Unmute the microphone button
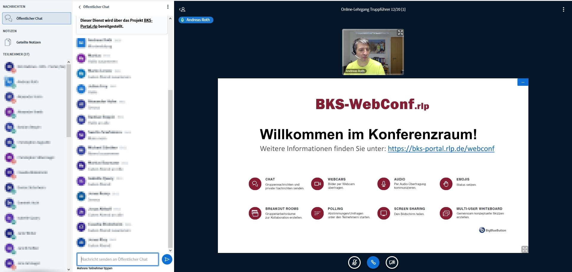 [x=354, y=262]
